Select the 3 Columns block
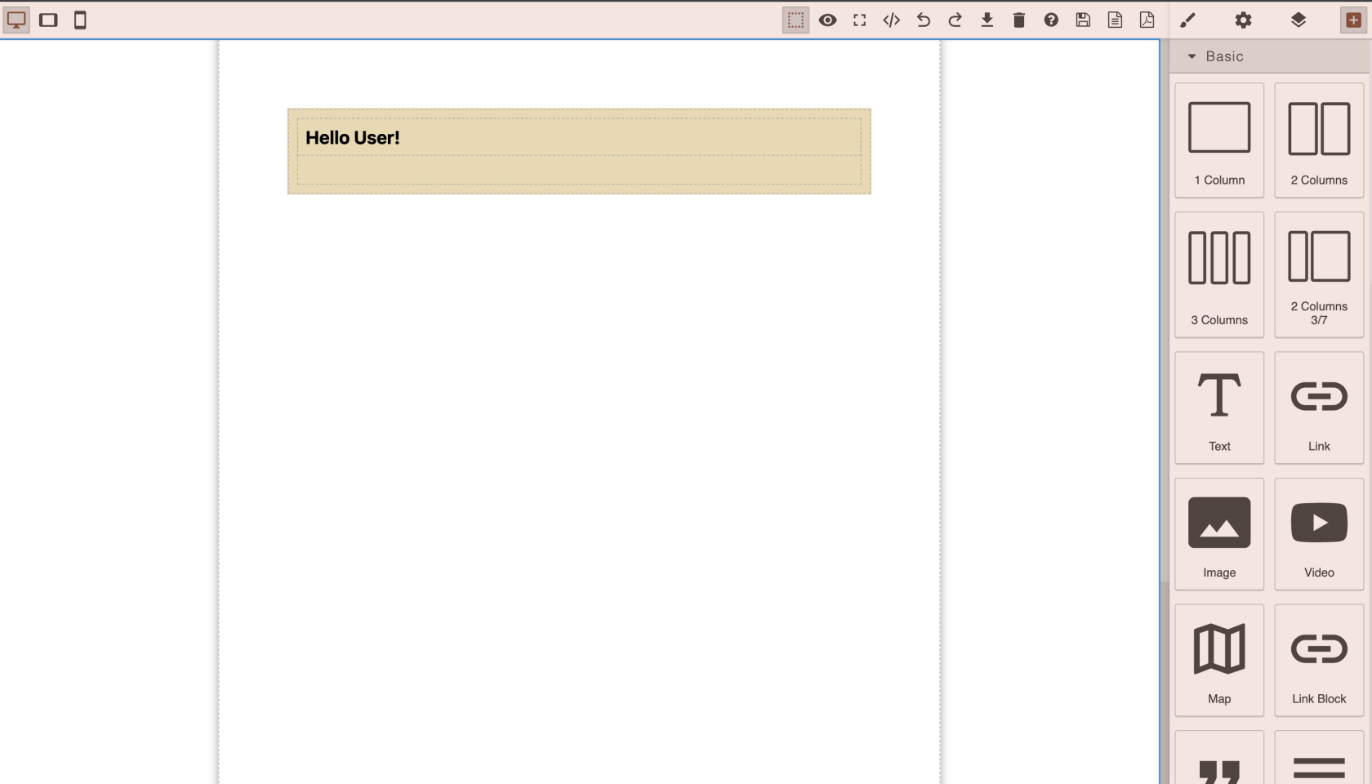Image resolution: width=1372 pixels, height=784 pixels. (1218, 274)
